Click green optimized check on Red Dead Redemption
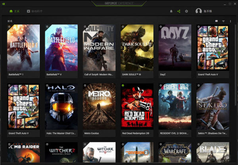Viewport: 238px width, 165px height. tap(123, 85)
